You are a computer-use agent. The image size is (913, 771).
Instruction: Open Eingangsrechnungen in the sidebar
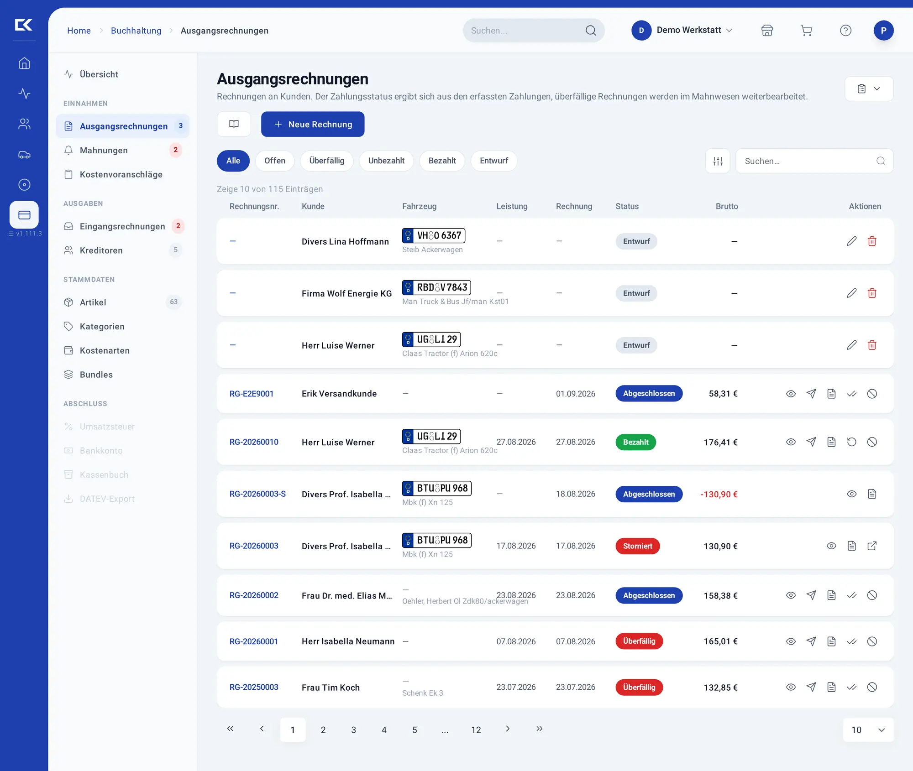pyautogui.click(x=122, y=226)
